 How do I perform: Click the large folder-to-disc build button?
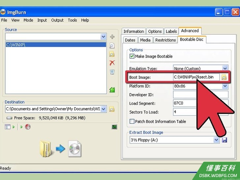60,149
